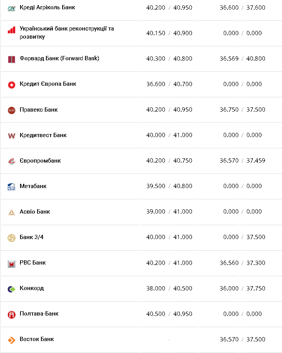Click the Кредит Європа Банк red logo

(11, 85)
